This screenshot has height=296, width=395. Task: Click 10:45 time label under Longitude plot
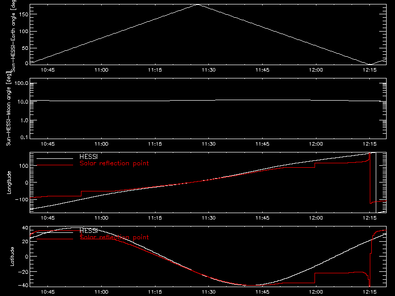coord(47,218)
